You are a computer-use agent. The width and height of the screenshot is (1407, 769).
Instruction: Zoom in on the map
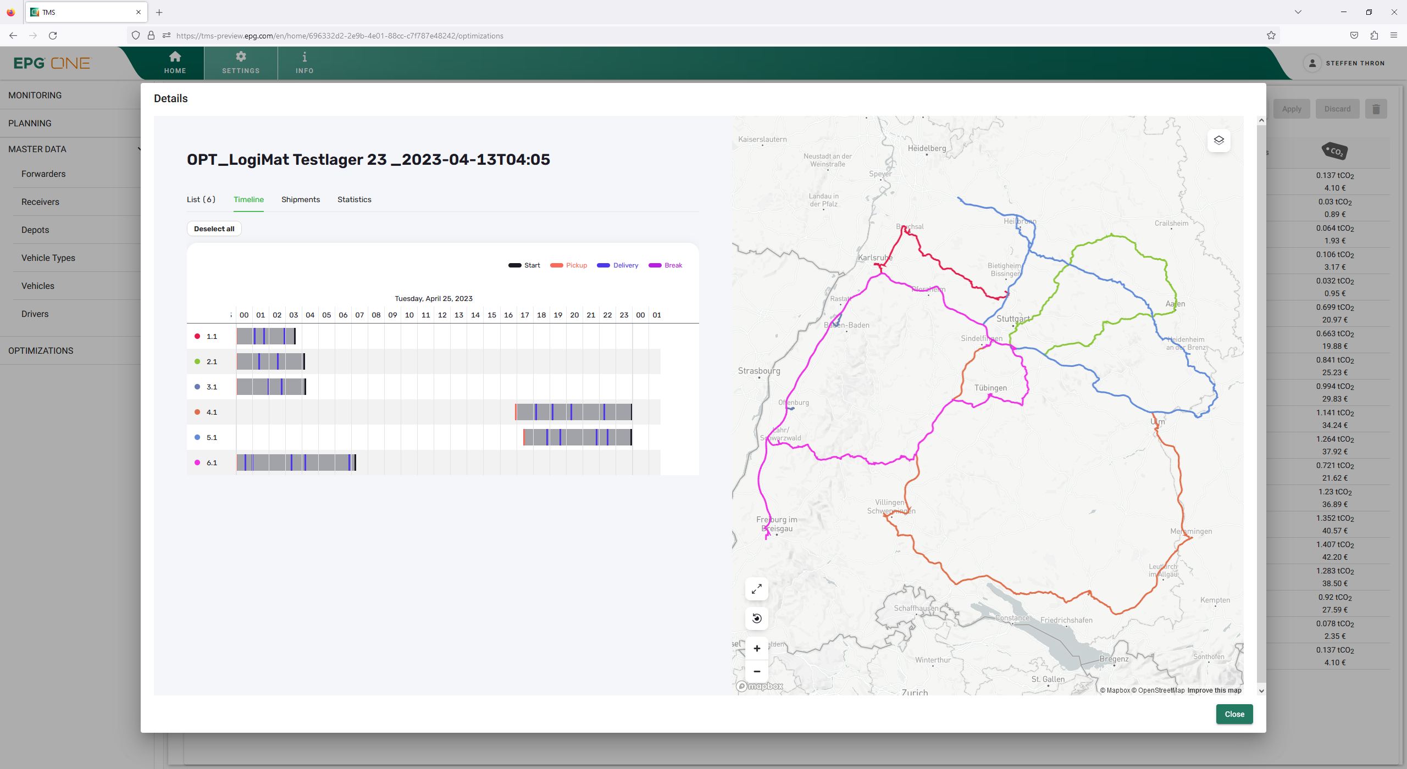coord(757,649)
